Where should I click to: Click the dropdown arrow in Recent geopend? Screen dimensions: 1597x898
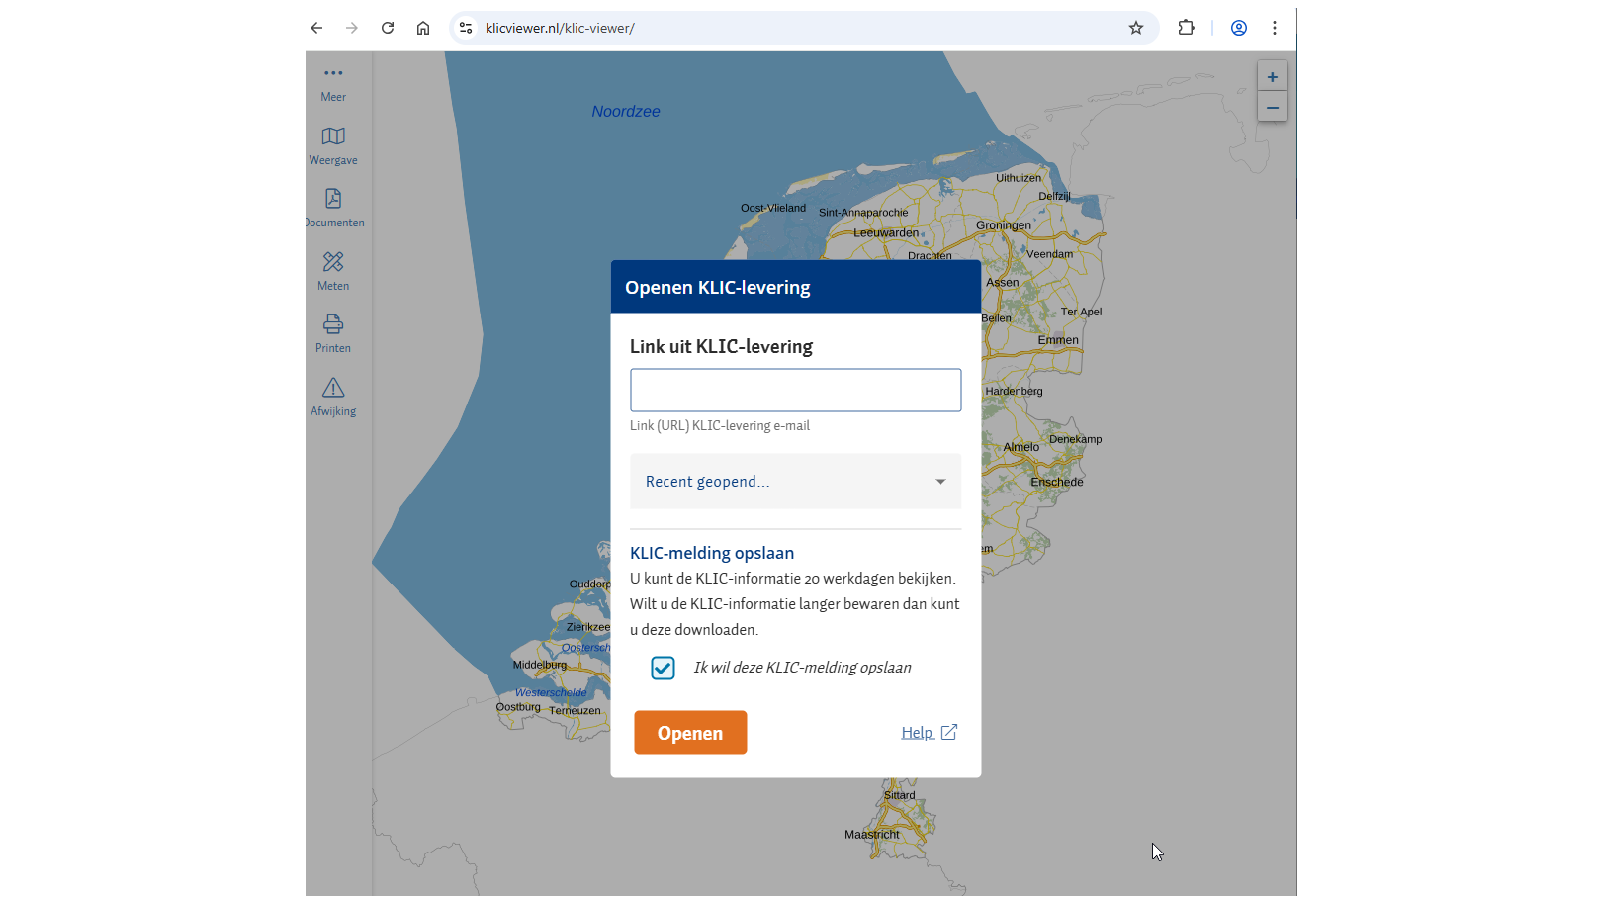tap(940, 482)
